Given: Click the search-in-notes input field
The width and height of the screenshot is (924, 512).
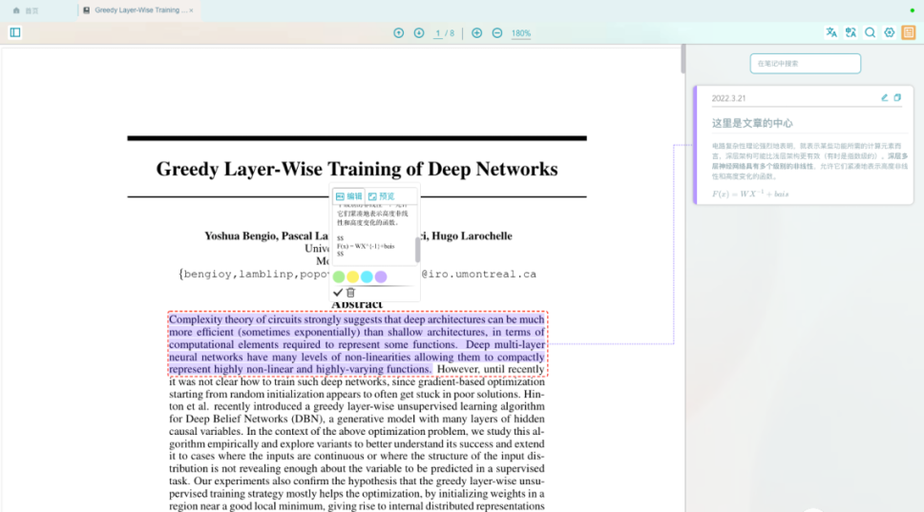Looking at the screenshot, I should point(805,64).
